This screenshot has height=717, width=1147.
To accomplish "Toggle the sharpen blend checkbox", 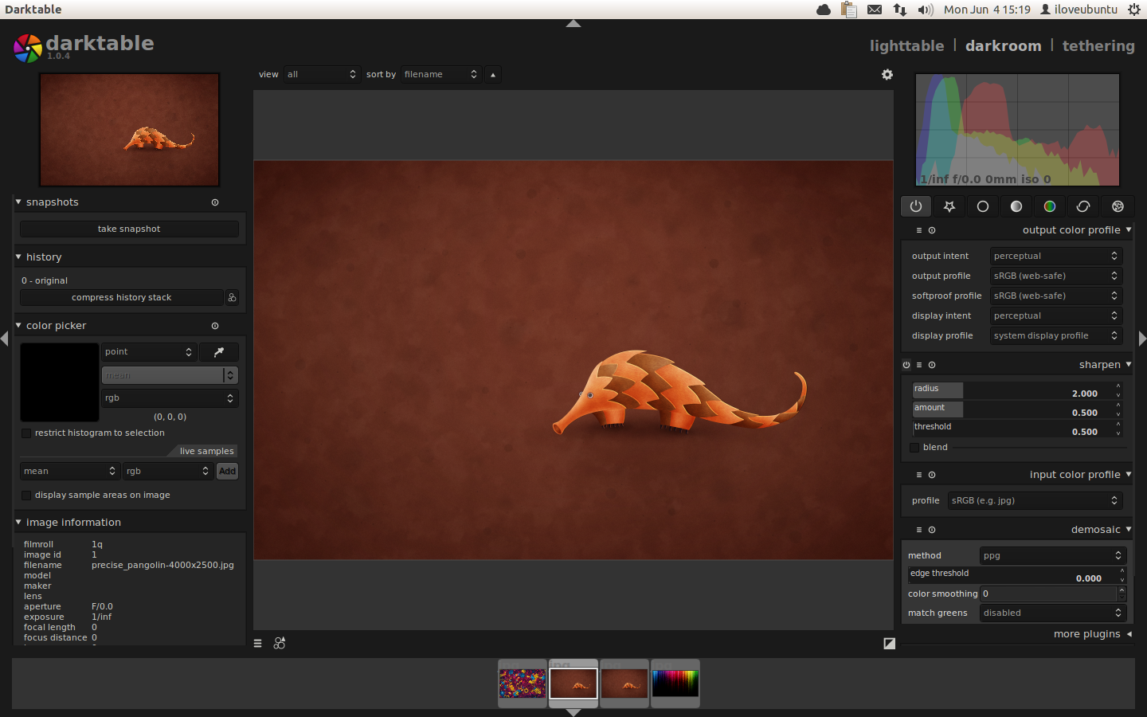I will pos(914,448).
